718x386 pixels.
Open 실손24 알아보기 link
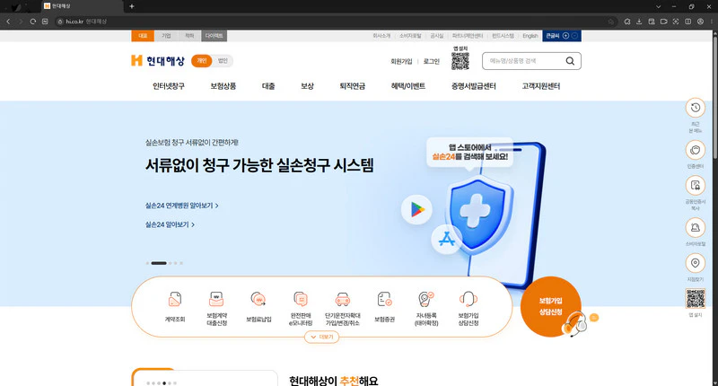tap(170, 224)
